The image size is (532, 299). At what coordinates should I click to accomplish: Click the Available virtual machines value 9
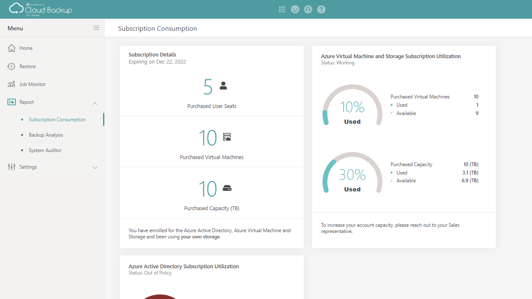tap(477, 113)
